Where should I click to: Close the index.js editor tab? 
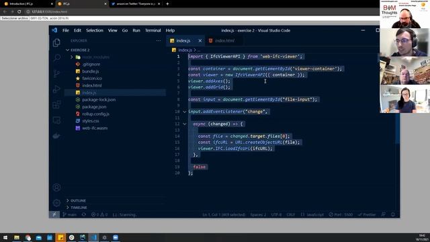click(200, 40)
